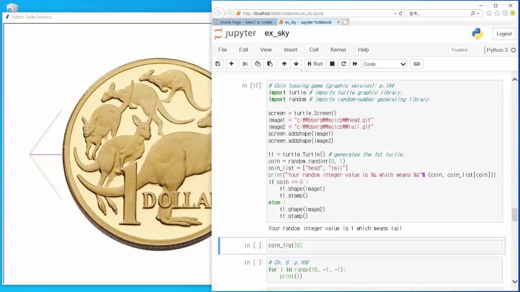Image resolution: width=520 pixels, height=292 pixels.
Task: Close the ex_sky browser tab
Action: pos(338,22)
